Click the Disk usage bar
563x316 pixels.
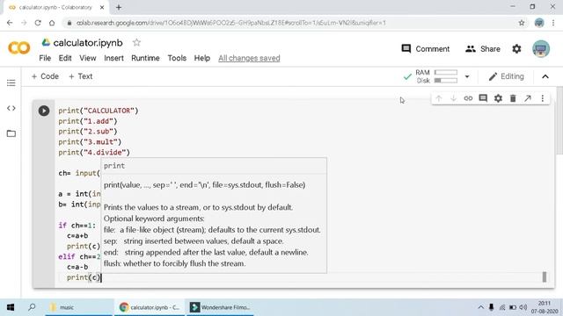(x=446, y=81)
